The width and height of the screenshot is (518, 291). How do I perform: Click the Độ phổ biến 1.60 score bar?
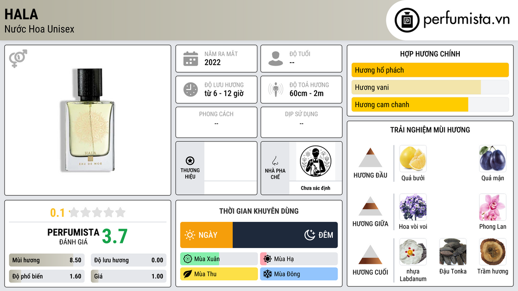[47, 276]
